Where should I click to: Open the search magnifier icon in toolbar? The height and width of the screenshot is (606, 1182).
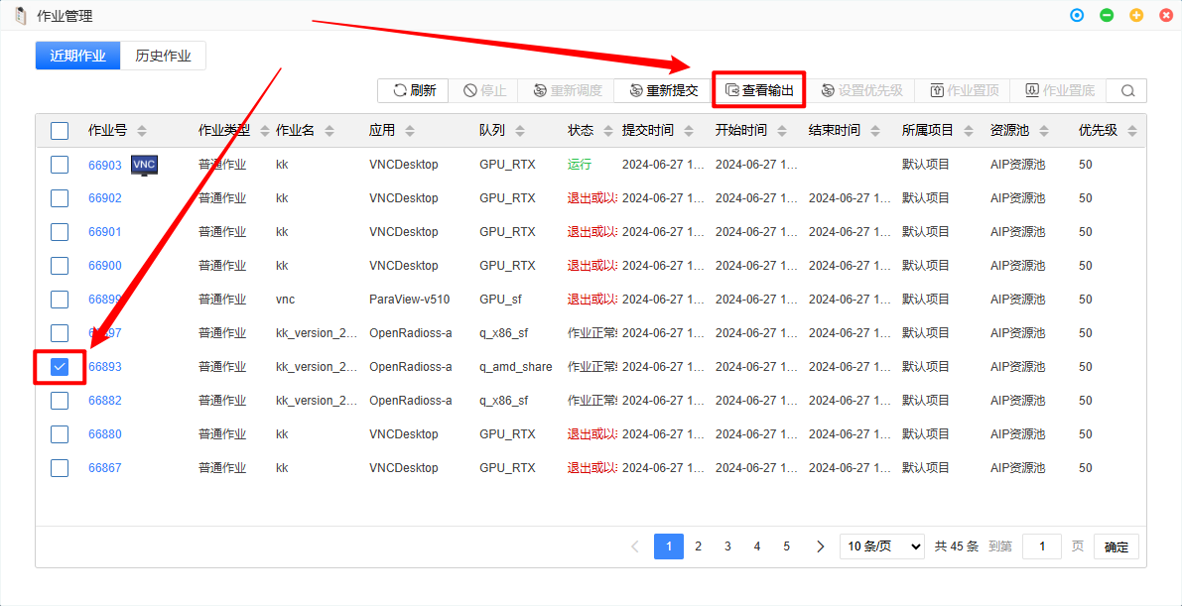click(1127, 90)
